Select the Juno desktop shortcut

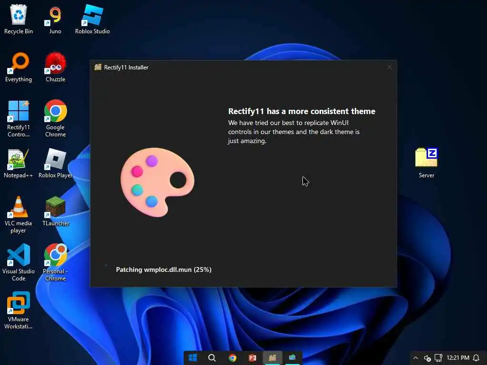(55, 19)
